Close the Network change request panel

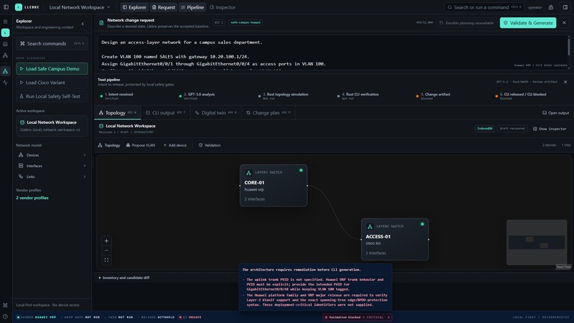pyautogui.click(x=564, y=23)
